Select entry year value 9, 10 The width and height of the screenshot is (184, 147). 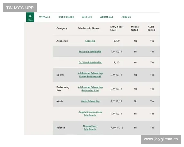coord(117,62)
